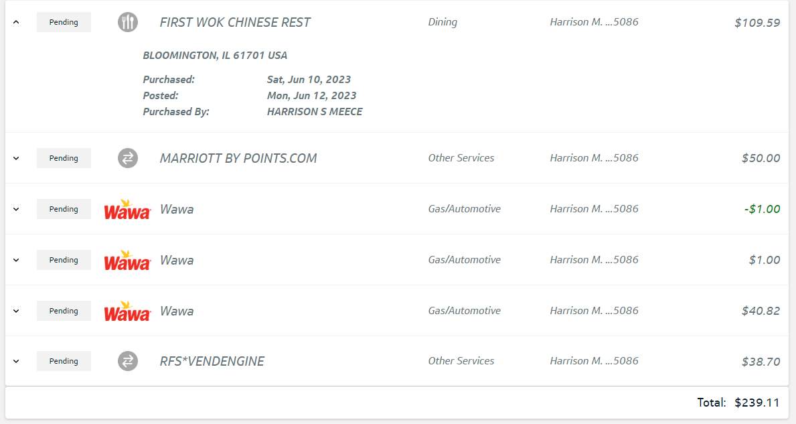The height and width of the screenshot is (424, 796).
Task: Click the transfer arrows icon next to RFS*VENDENGINE
Action: pos(128,361)
